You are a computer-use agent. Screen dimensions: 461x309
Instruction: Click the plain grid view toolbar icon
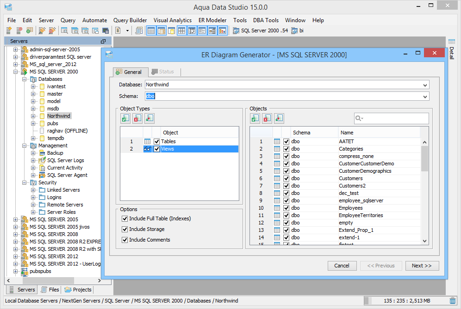(182, 30)
